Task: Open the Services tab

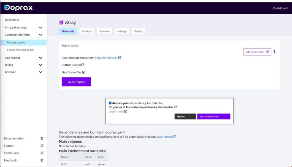Action: [87, 31]
